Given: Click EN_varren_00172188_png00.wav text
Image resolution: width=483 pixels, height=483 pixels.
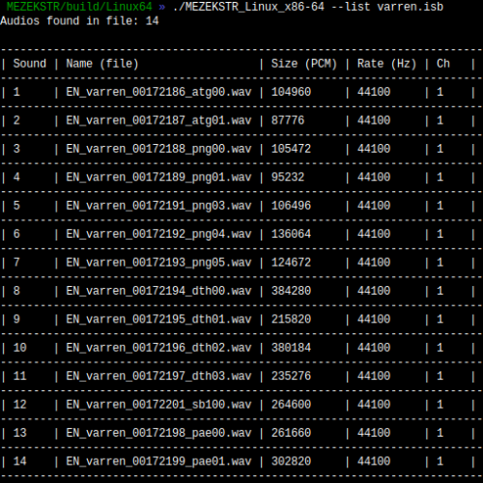Looking at the screenshot, I should pyautogui.click(x=158, y=149).
